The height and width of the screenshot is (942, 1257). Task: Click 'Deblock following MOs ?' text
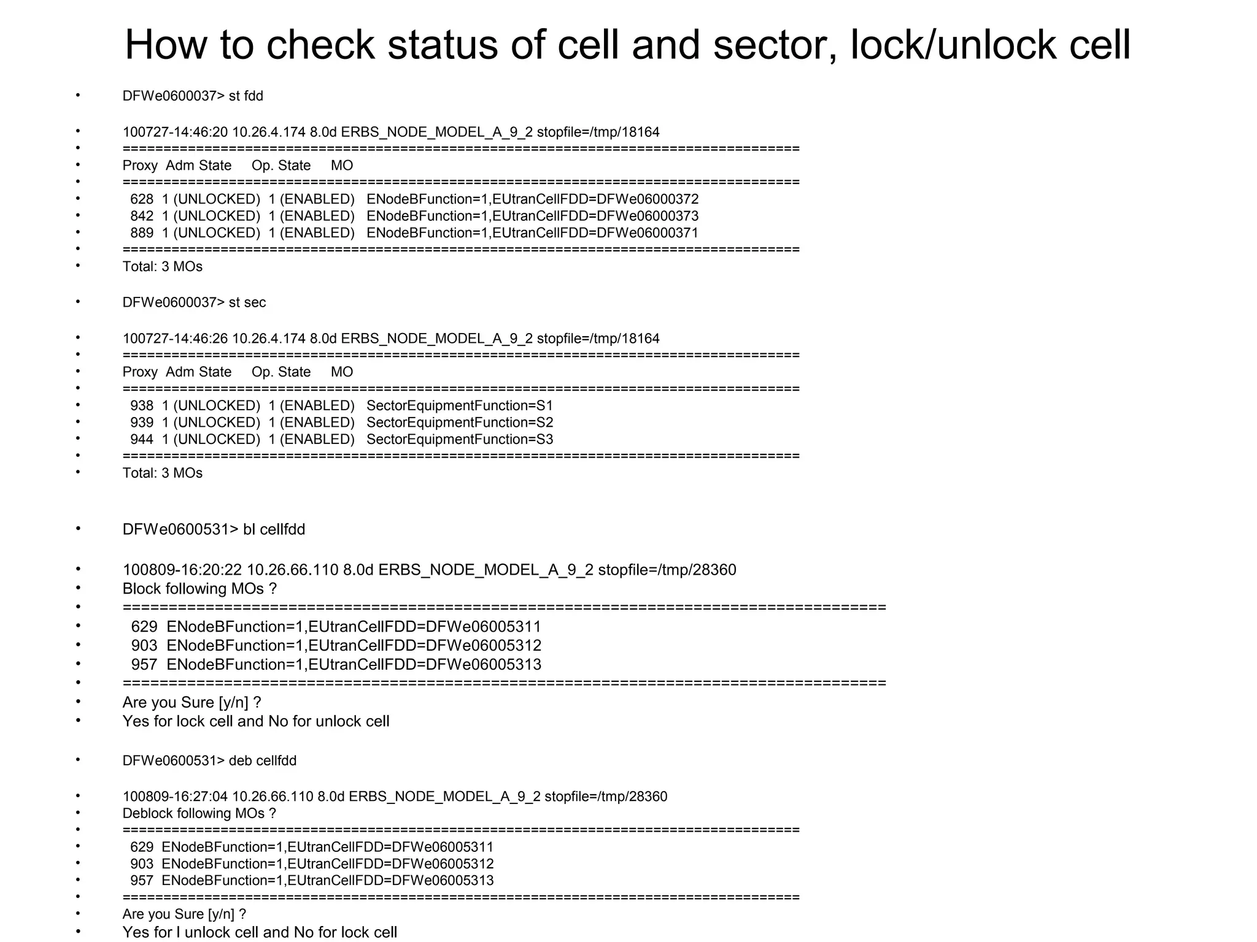point(199,814)
